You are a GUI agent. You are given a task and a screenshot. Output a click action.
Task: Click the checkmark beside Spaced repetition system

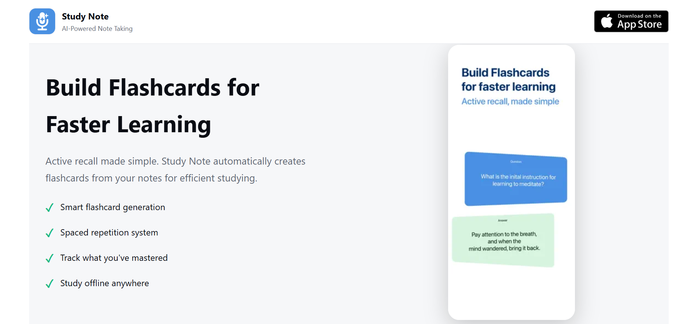click(x=50, y=233)
